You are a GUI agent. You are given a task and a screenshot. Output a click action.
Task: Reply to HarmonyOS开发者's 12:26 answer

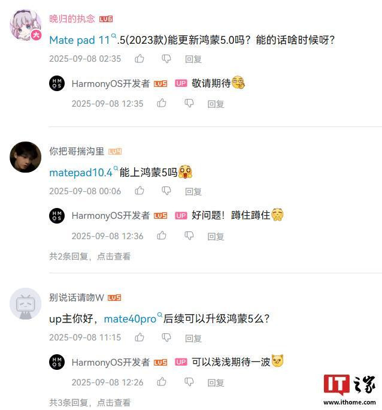[216, 383]
